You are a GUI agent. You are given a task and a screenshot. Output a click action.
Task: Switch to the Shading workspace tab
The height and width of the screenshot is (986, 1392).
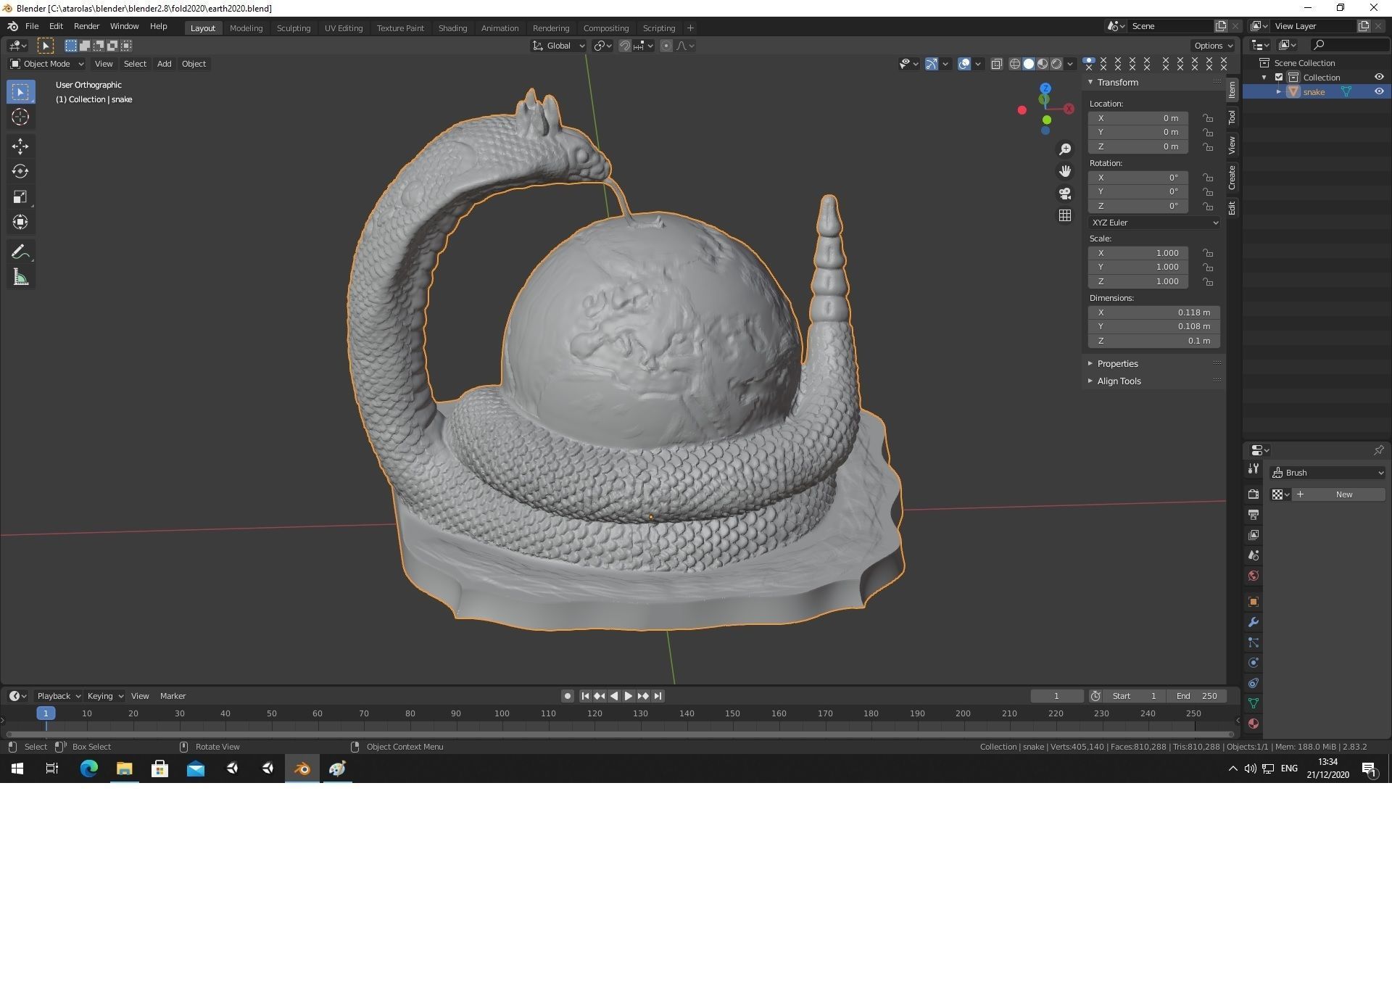tap(452, 28)
